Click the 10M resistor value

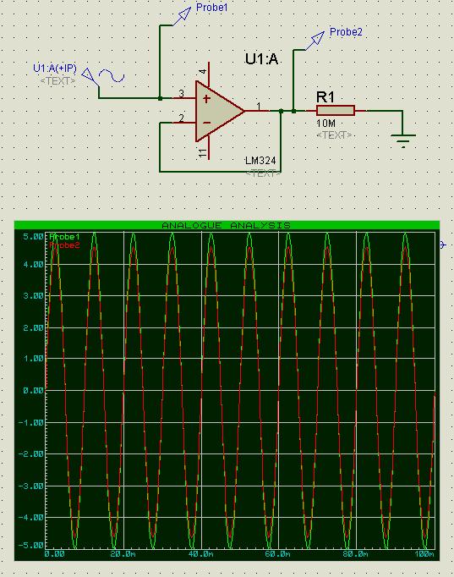coord(325,124)
